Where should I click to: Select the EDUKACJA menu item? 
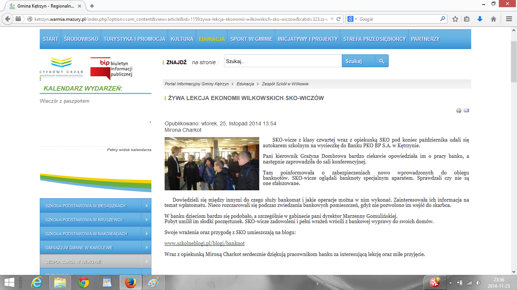212,39
